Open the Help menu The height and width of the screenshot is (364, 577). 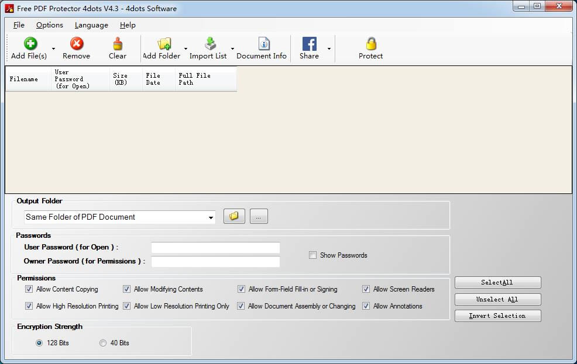click(128, 25)
